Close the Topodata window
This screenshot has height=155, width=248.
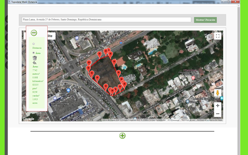235,2
